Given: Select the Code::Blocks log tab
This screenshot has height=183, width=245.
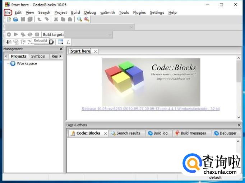Looking at the screenshot, I should point(88,133).
